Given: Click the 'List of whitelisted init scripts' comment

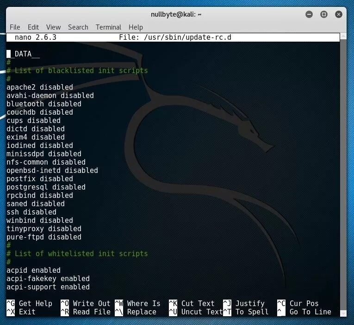Looking at the screenshot, I should (x=77, y=254).
